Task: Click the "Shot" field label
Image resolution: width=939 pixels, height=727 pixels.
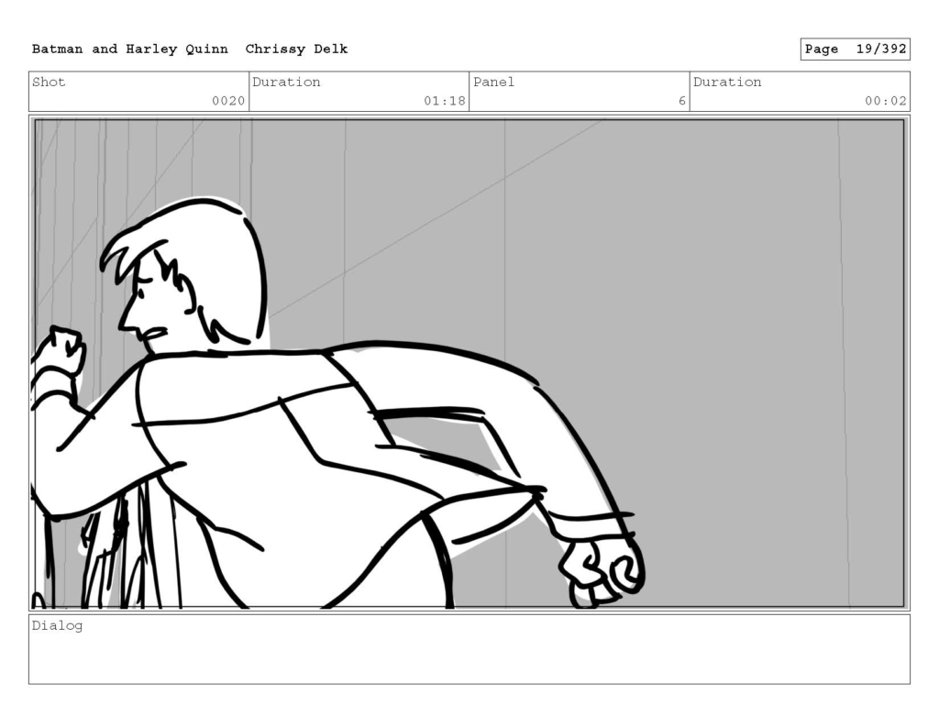Action: point(49,82)
